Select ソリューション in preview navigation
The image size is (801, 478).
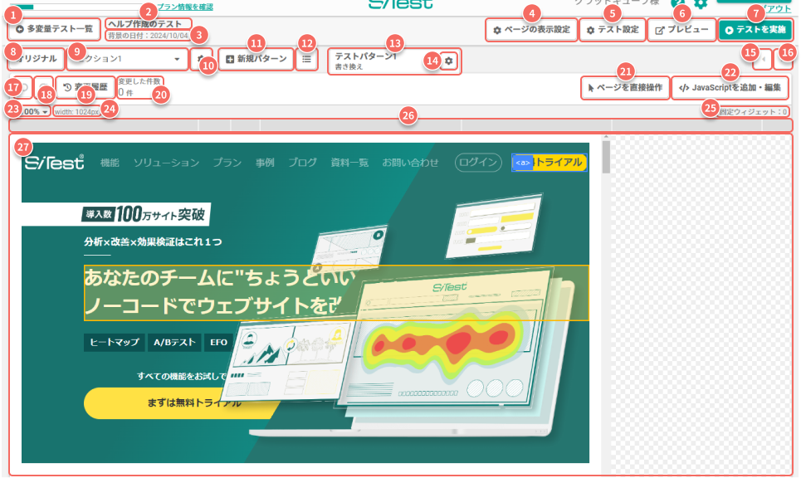click(x=167, y=163)
